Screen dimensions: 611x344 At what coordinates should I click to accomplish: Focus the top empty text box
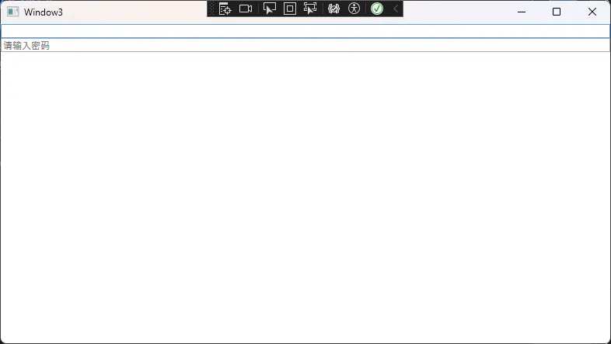point(305,31)
